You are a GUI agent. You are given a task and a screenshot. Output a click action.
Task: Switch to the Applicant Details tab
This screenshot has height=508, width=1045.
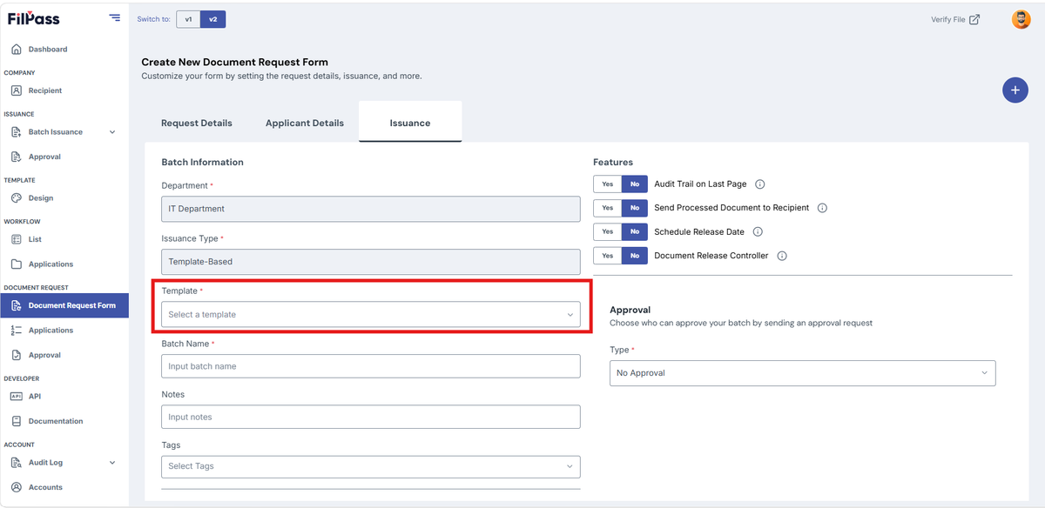pos(305,123)
